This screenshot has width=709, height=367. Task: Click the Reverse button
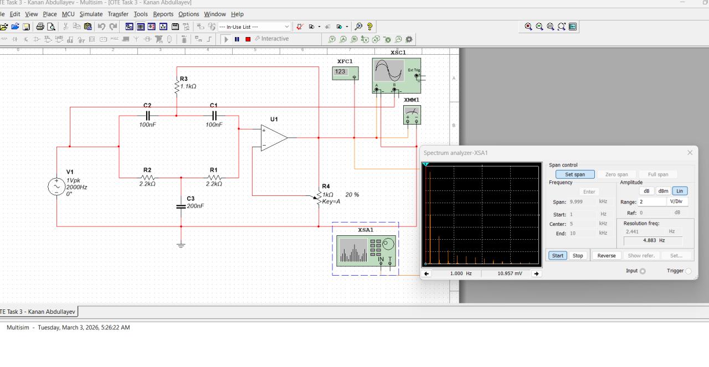tap(606, 256)
